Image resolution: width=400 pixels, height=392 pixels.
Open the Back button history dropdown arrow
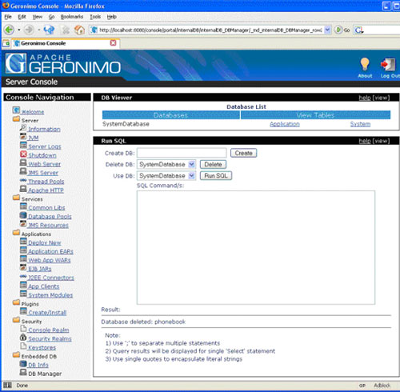[x=18, y=30]
